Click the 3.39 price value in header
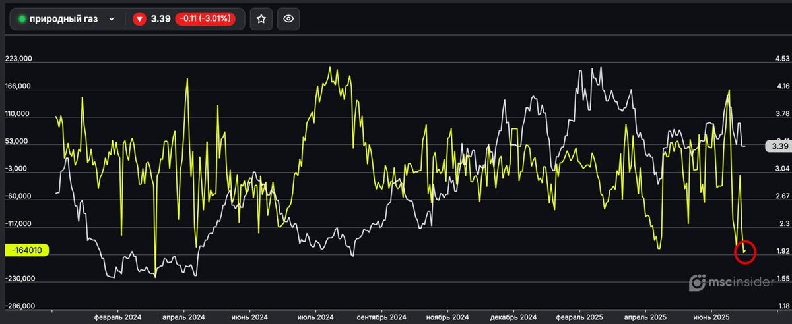 click(160, 19)
